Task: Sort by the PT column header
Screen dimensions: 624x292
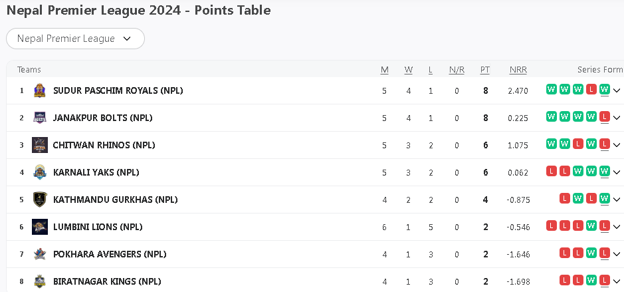Action: pos(485,70)
